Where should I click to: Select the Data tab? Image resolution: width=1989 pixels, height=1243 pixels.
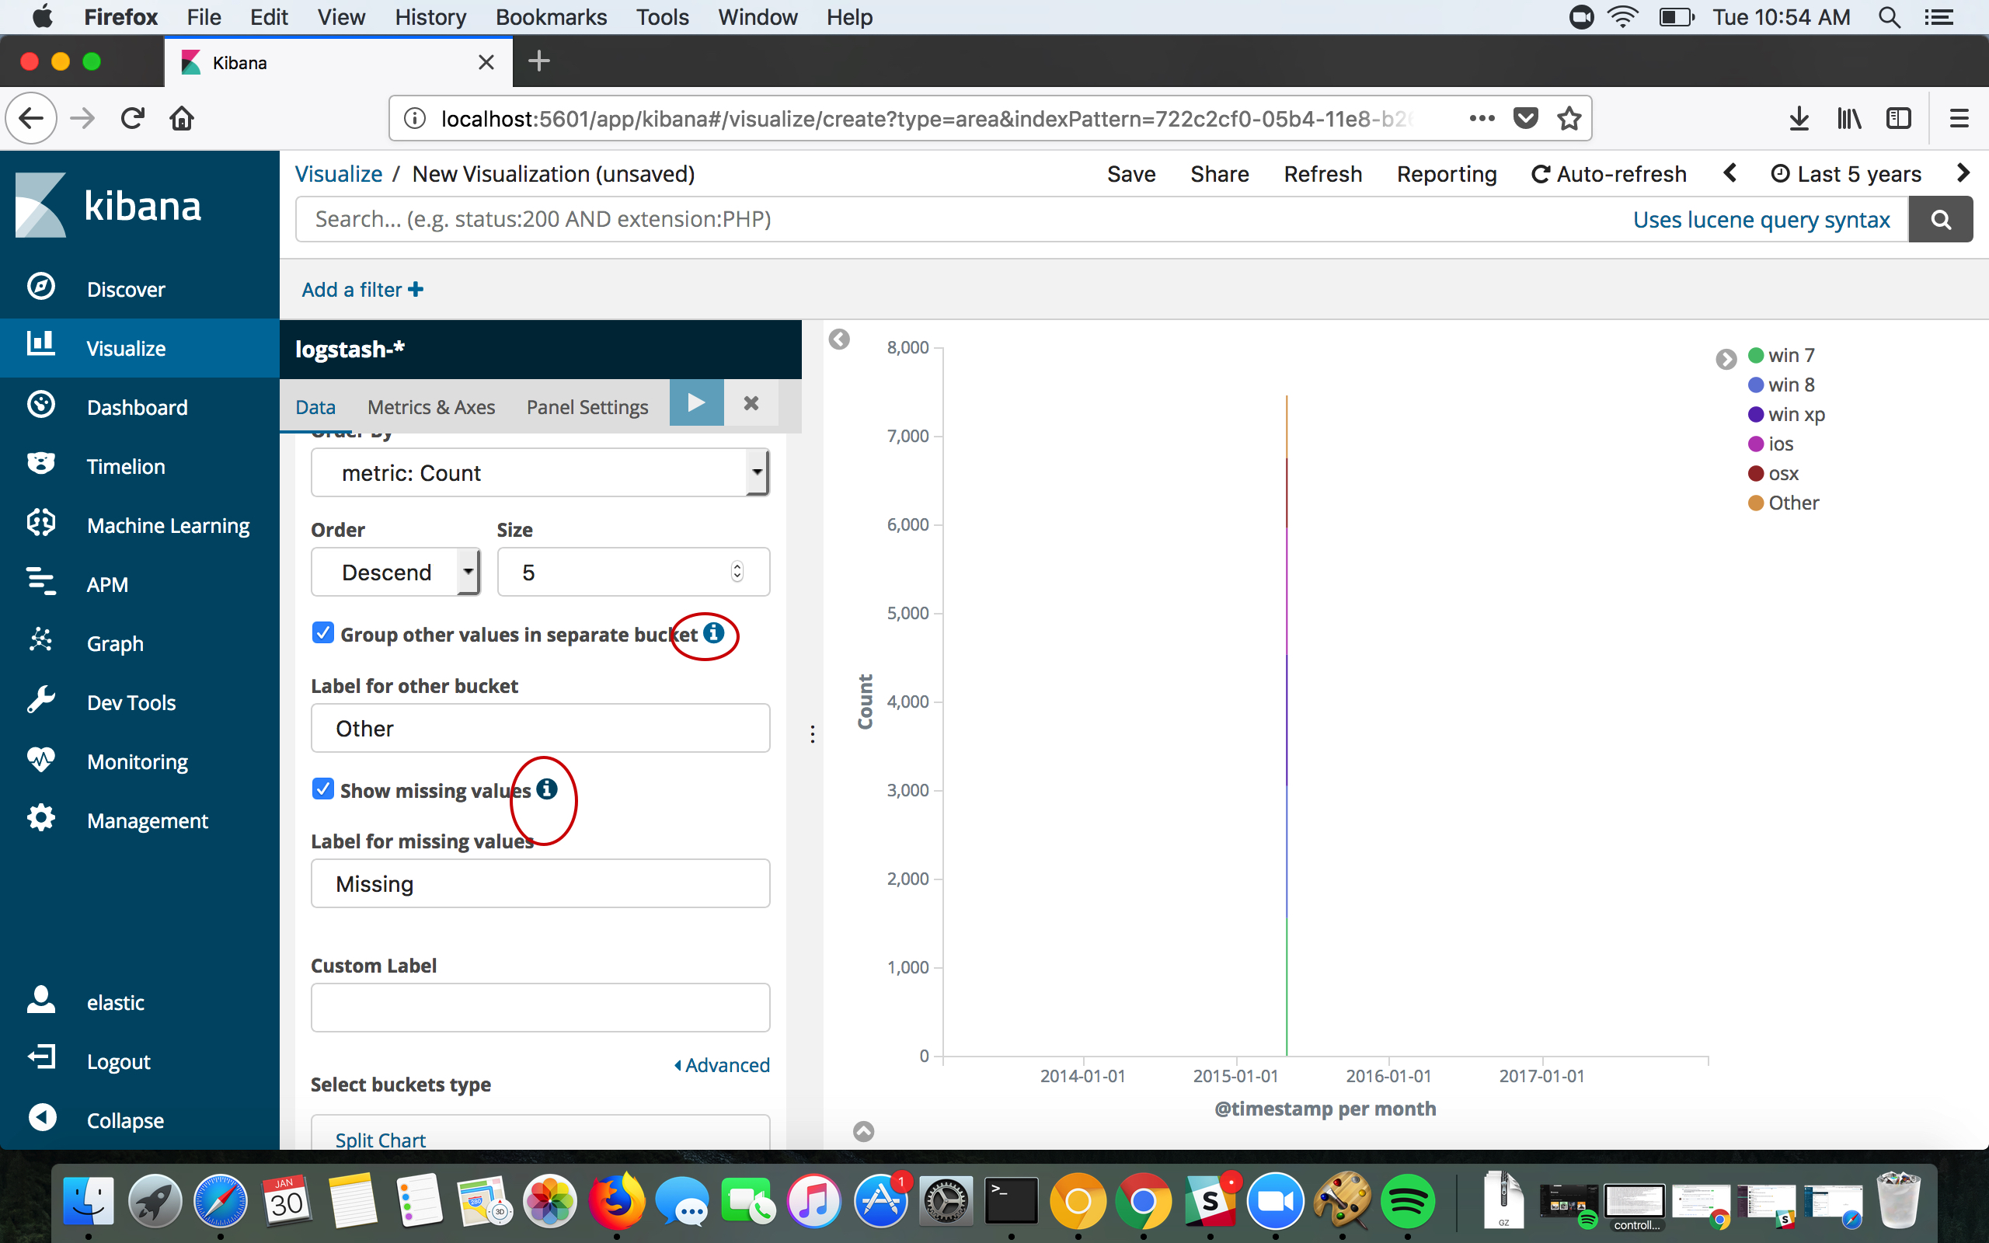click(x=315, y=407)
